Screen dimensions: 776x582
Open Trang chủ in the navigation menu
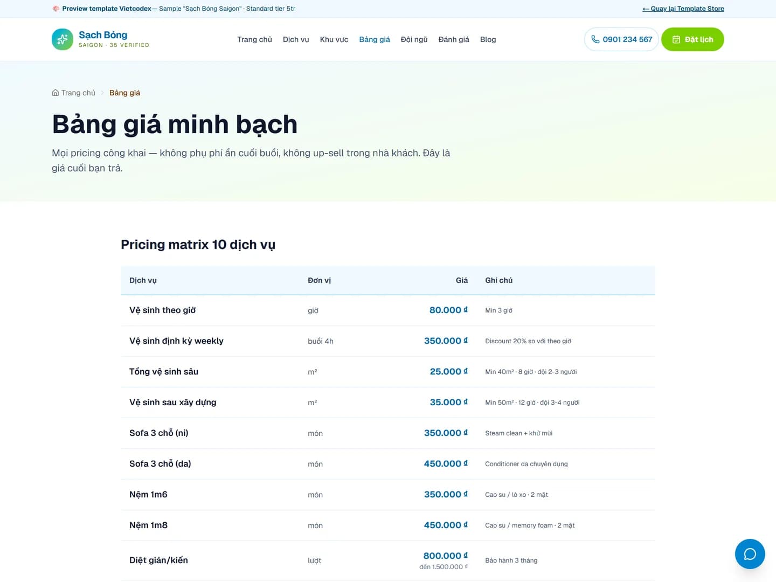(x=254, y=39)
